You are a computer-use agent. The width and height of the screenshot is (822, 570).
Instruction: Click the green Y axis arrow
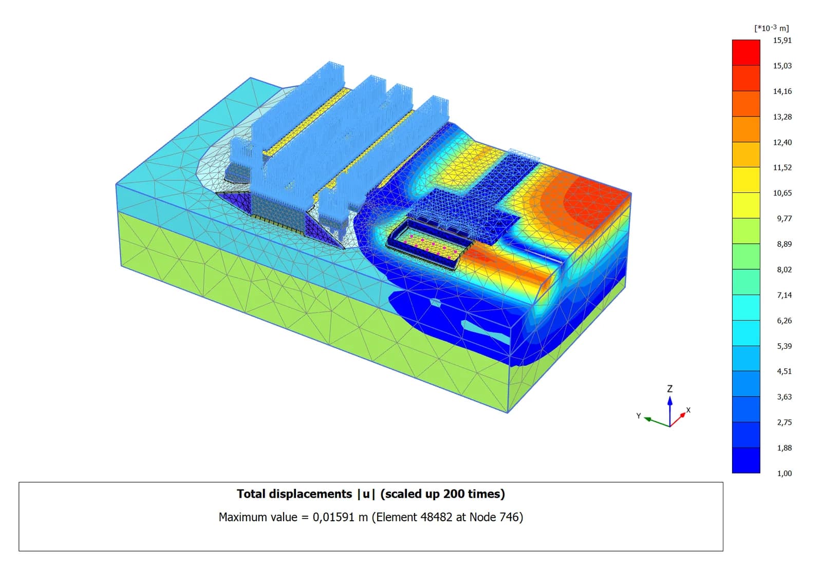coord(657,422)
